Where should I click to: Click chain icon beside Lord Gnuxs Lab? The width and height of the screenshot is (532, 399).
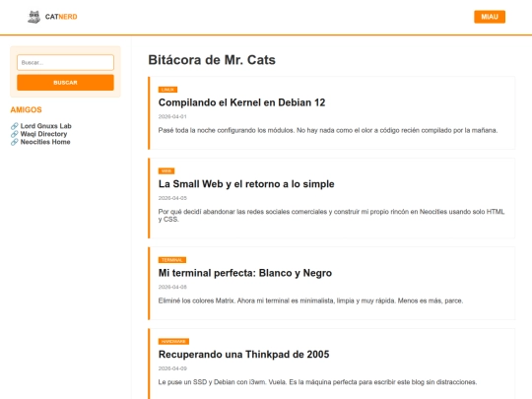(14, 126)
